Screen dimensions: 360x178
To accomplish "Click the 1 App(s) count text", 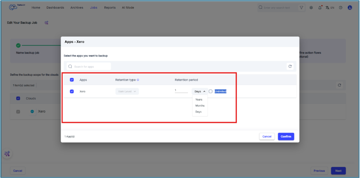I will tap(70, 136).
